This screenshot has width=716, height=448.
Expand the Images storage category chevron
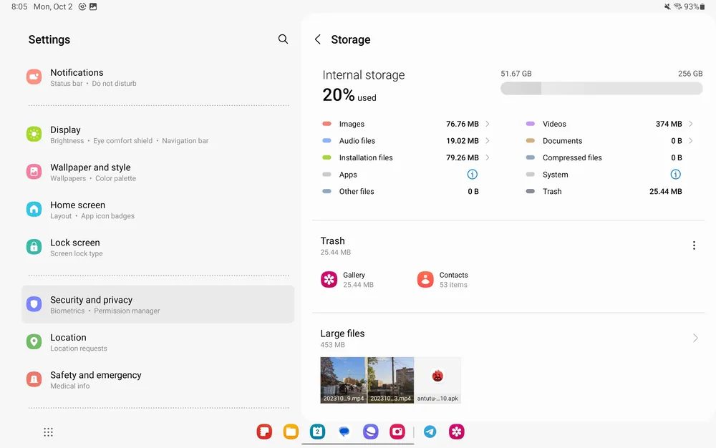point(488,124)
